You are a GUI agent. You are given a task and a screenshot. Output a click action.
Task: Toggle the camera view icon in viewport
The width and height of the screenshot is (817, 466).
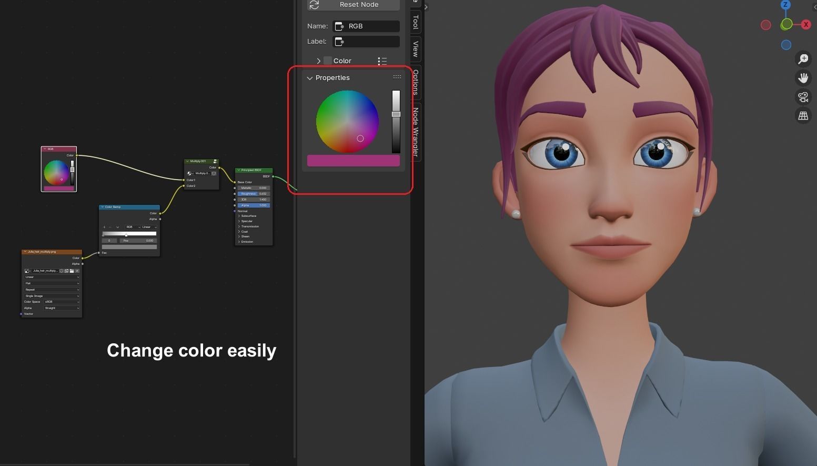pos(803,97)
